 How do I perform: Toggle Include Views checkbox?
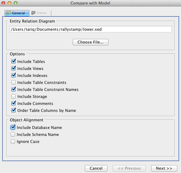tap(13, 68)
